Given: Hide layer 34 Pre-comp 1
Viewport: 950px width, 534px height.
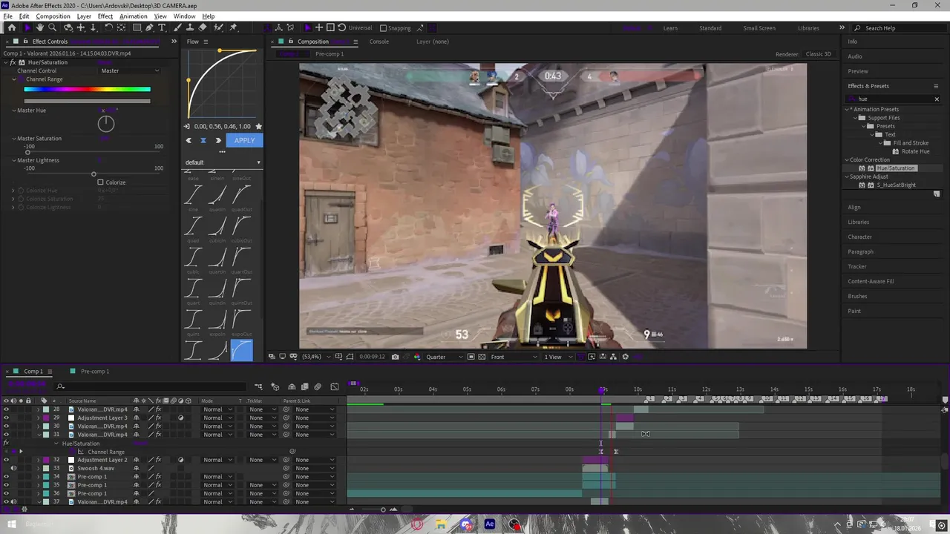Looking at the screenshot, I should point(6,477).
